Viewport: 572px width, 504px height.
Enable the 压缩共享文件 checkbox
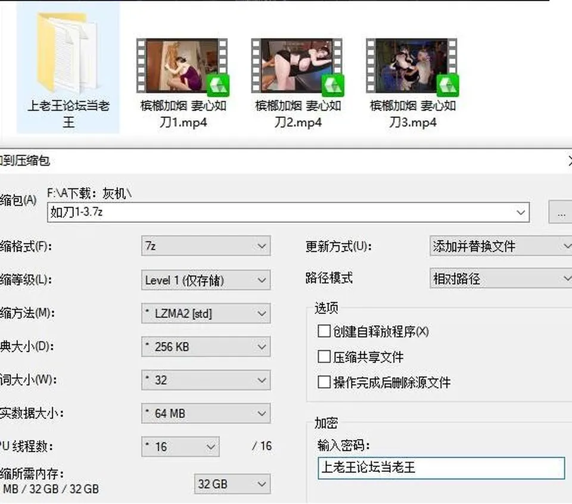pos(324,357)
